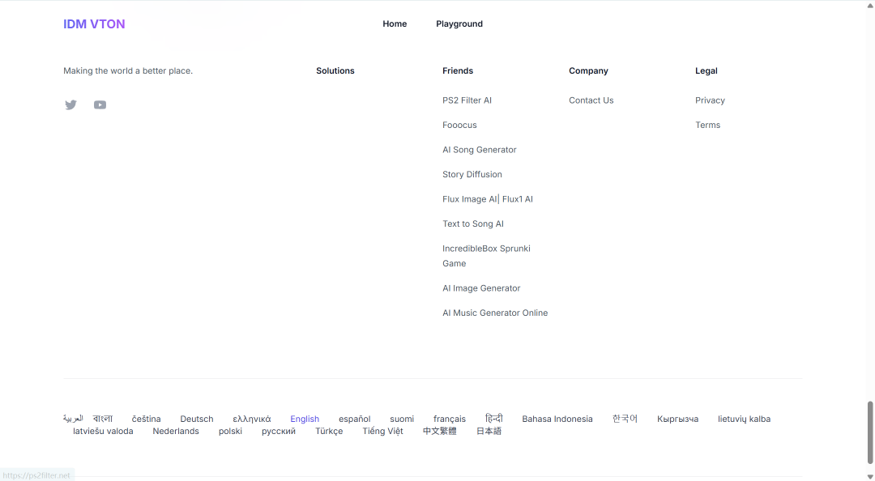Switch language to Arabic (العربية)
This screenshot has height=481, width=875.
[x=73, y=419]
